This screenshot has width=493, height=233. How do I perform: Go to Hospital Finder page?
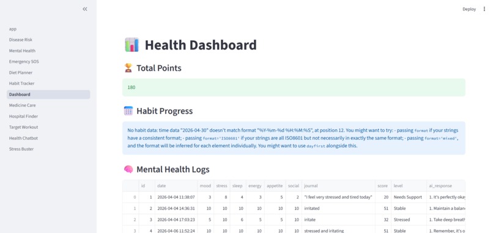point(48,116)
